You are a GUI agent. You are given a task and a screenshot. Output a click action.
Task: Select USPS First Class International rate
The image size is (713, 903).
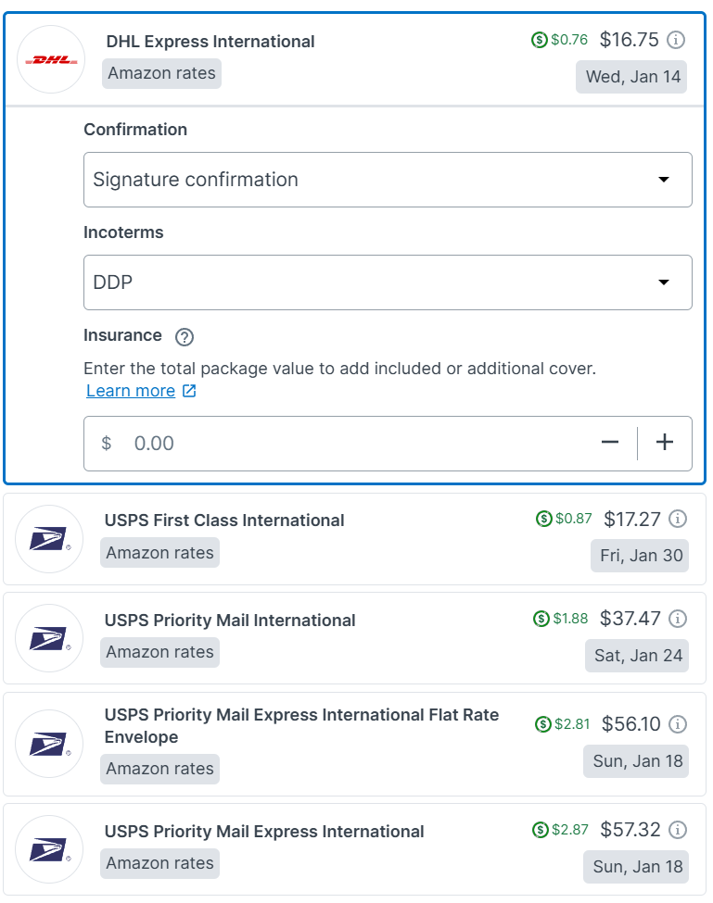pos(224,520)
